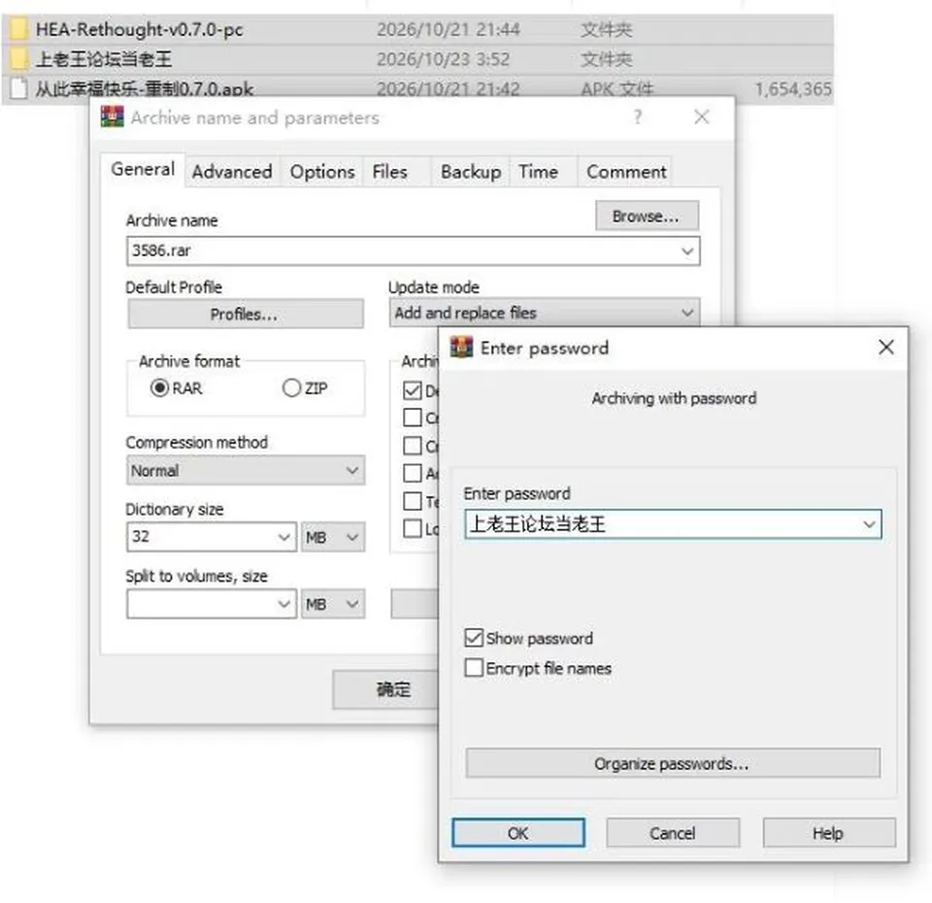Image resolution: width=932 pixels, height=903 pixels.
Task: Click the password field showing 上老王论坛当老王
Action: 673,524
